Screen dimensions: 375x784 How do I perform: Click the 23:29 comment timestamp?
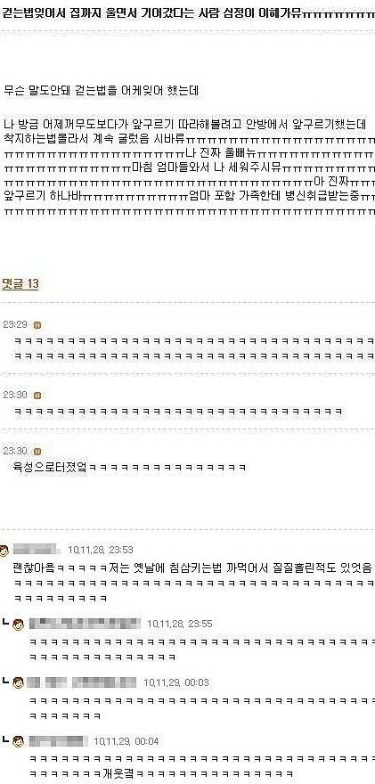[15, 324]
